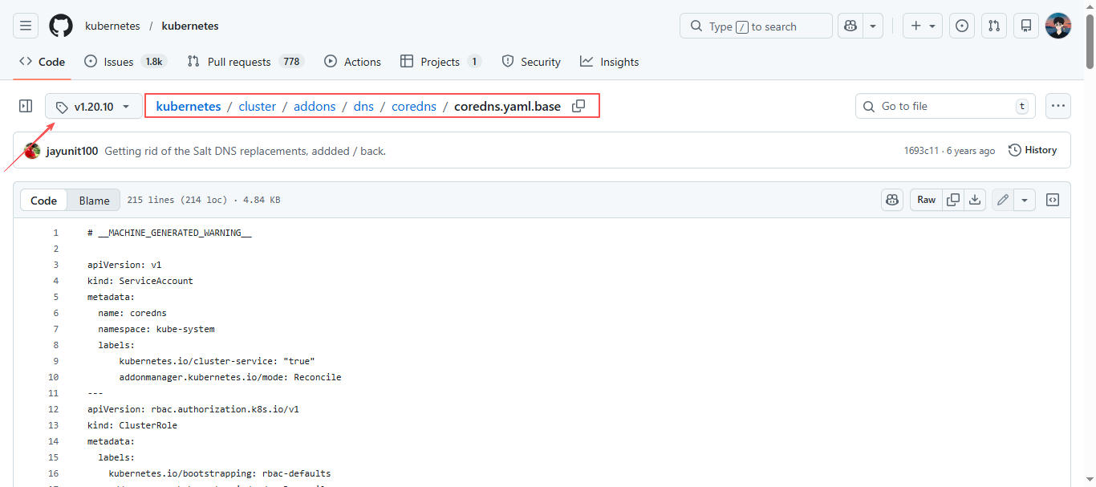Viewport: 1096px width, 487px height.
Task: Open notifications inbox icon
Action: (1026, 26)
